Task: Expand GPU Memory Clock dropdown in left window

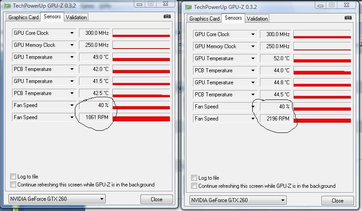Action: tap(72, 45)
